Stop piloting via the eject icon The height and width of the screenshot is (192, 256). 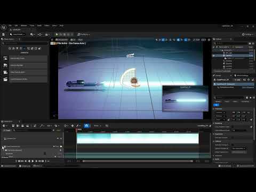(52, 43)
